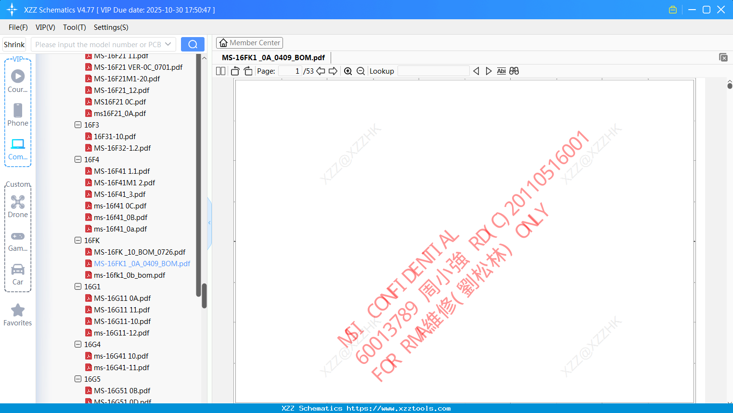733x413 pixels.
Task: Open the Member Center
Action: coord(249,43)
